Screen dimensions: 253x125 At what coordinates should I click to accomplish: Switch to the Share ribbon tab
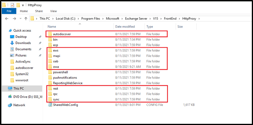pos(39,11)
